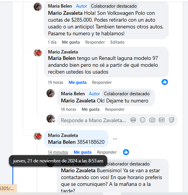Screen dimensions: 188x195
Task: Open the emoji picker in reply box
Action: pos(143,120)
